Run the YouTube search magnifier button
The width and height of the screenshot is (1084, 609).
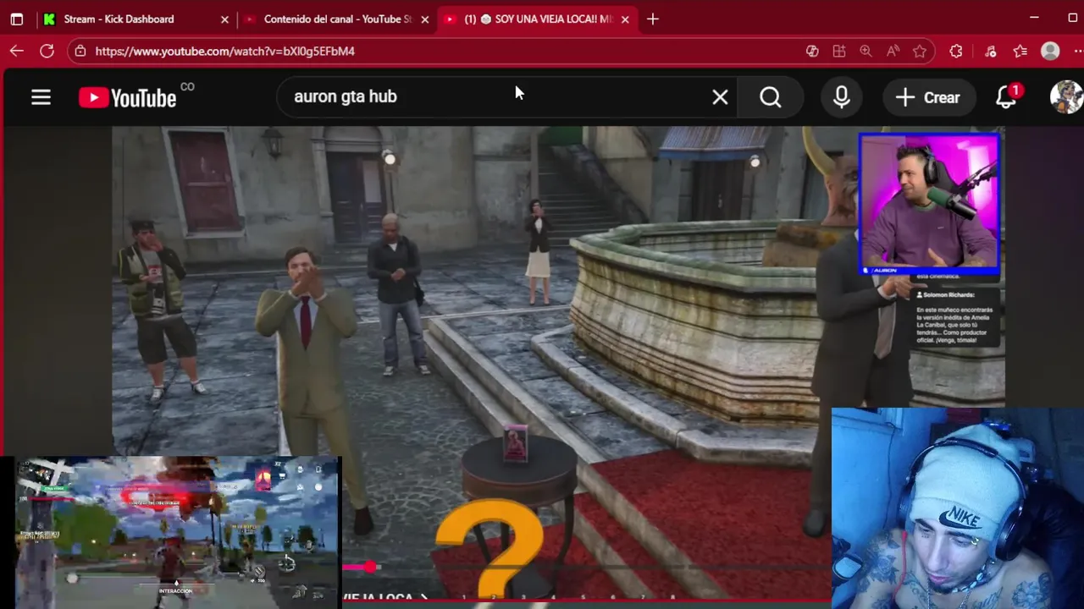[x=770, y=97]
